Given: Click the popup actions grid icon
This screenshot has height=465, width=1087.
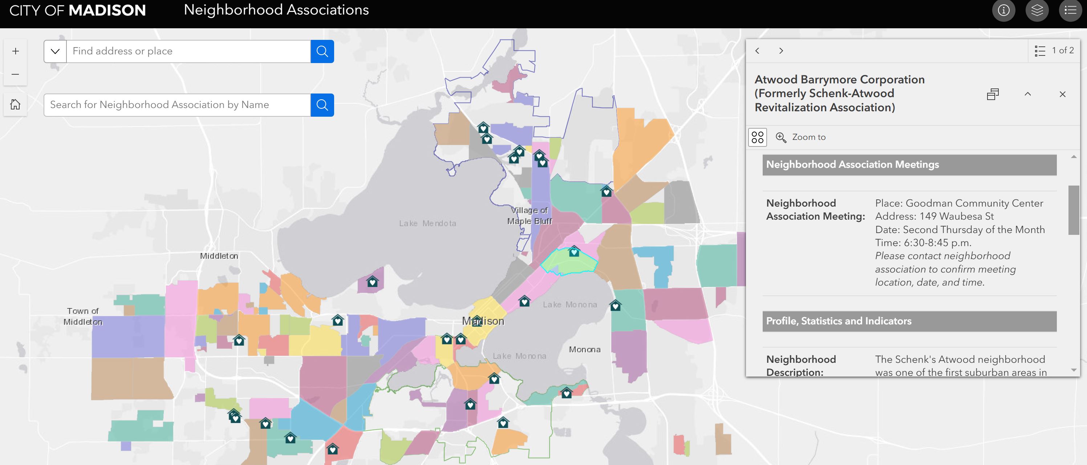Looking at the screenshot, I should (758, 137).
